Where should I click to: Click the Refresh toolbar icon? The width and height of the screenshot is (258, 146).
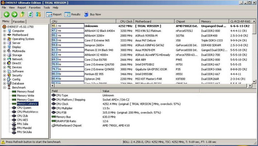(30, 14)
